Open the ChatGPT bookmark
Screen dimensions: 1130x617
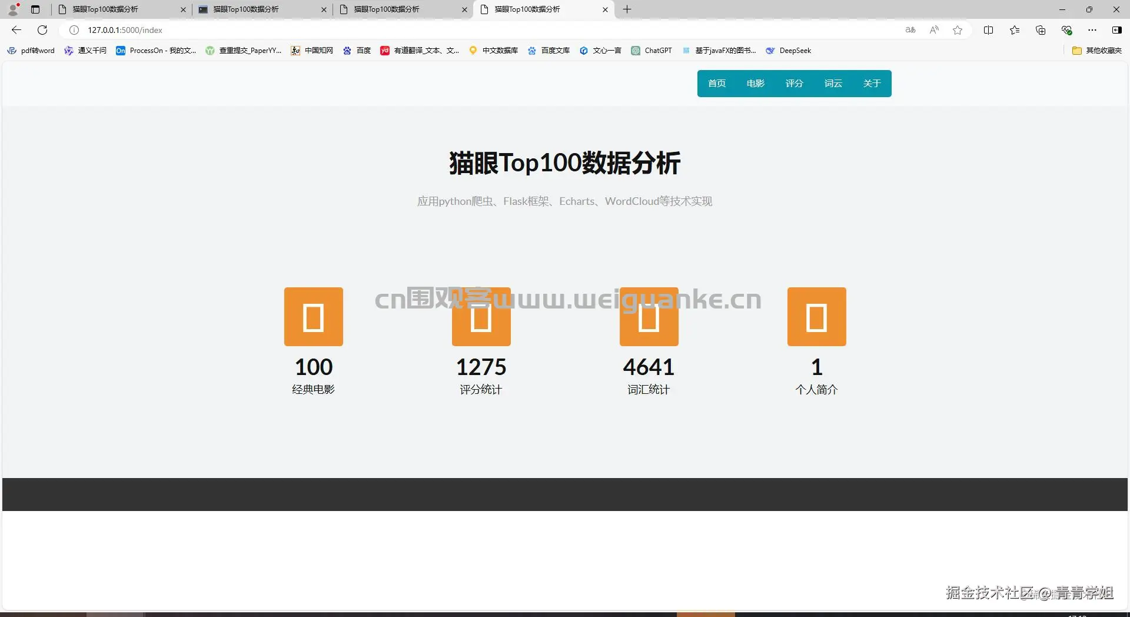pyautogui.click(x=652, y=51)
